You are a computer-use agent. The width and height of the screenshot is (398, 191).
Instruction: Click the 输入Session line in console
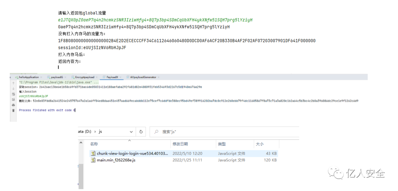(x=28, y=91)
